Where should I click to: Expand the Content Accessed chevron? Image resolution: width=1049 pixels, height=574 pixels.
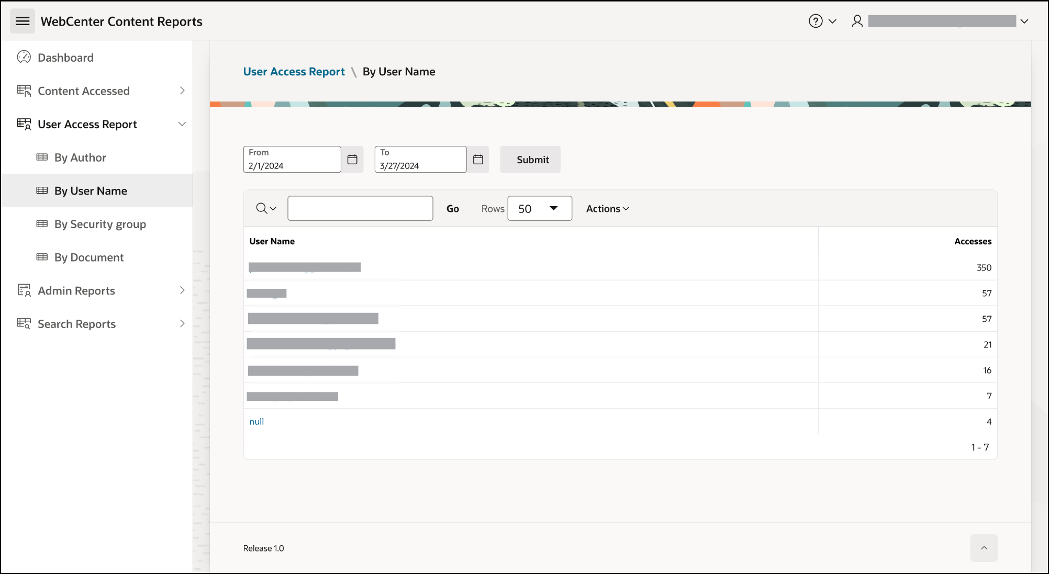point(182,91)
